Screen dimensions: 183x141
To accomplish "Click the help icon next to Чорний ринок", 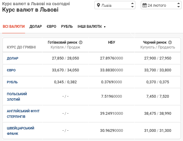I will 170,42.
